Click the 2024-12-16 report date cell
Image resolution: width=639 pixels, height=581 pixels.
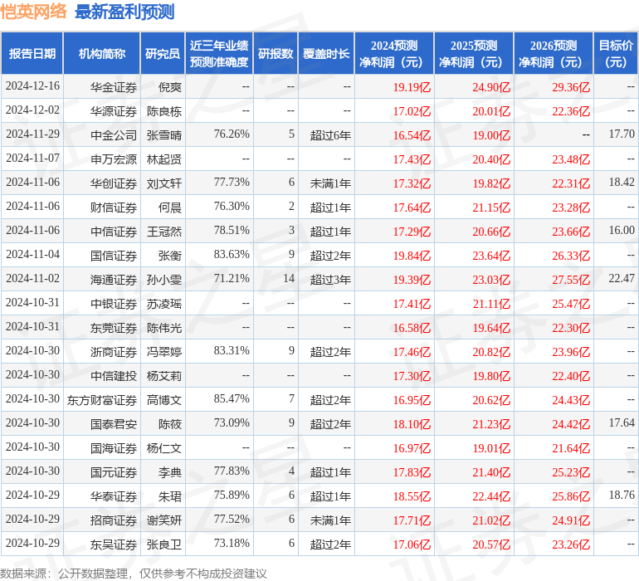click(32, 86)
